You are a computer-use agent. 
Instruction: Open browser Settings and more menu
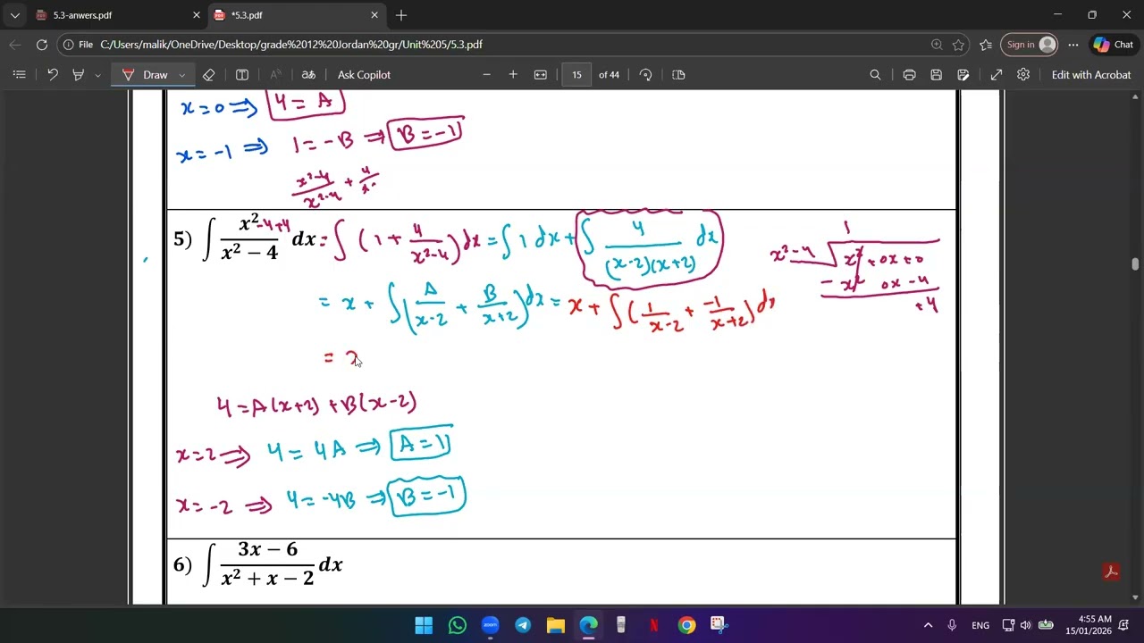1072,45
